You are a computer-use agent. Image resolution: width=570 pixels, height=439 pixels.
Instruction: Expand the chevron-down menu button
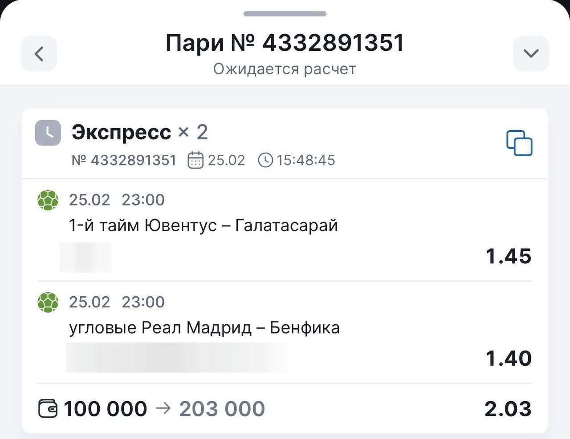[x=531, y=54]
